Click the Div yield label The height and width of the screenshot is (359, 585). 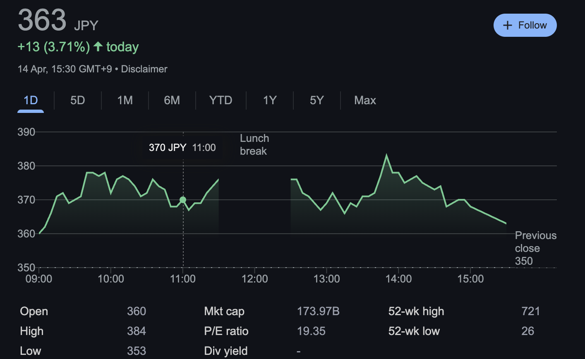coord(226,351)
